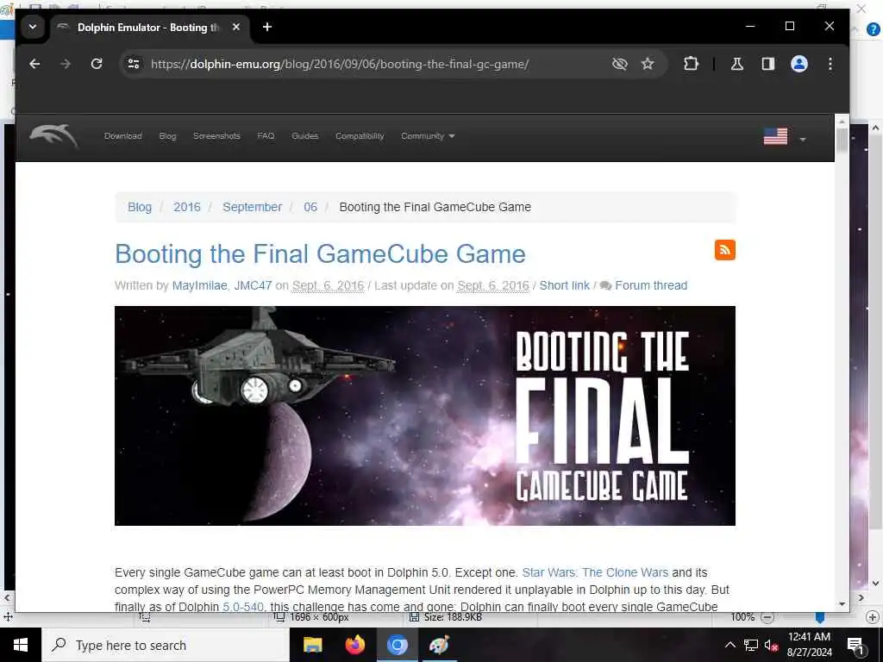Open the Compatibility nav item
The image size is (883, 662).
tap(360, 136)
